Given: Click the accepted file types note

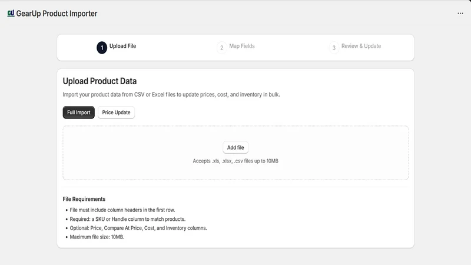Looking at the screenshot, I should click(235, 161).
